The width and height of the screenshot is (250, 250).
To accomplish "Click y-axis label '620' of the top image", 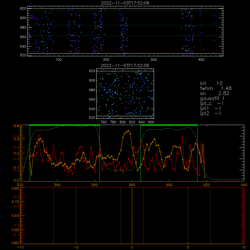I will tap(23, 8).
